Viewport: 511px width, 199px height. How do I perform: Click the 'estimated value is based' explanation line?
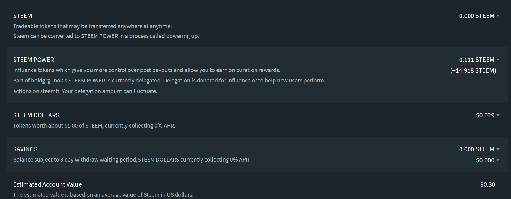[103, 195]
